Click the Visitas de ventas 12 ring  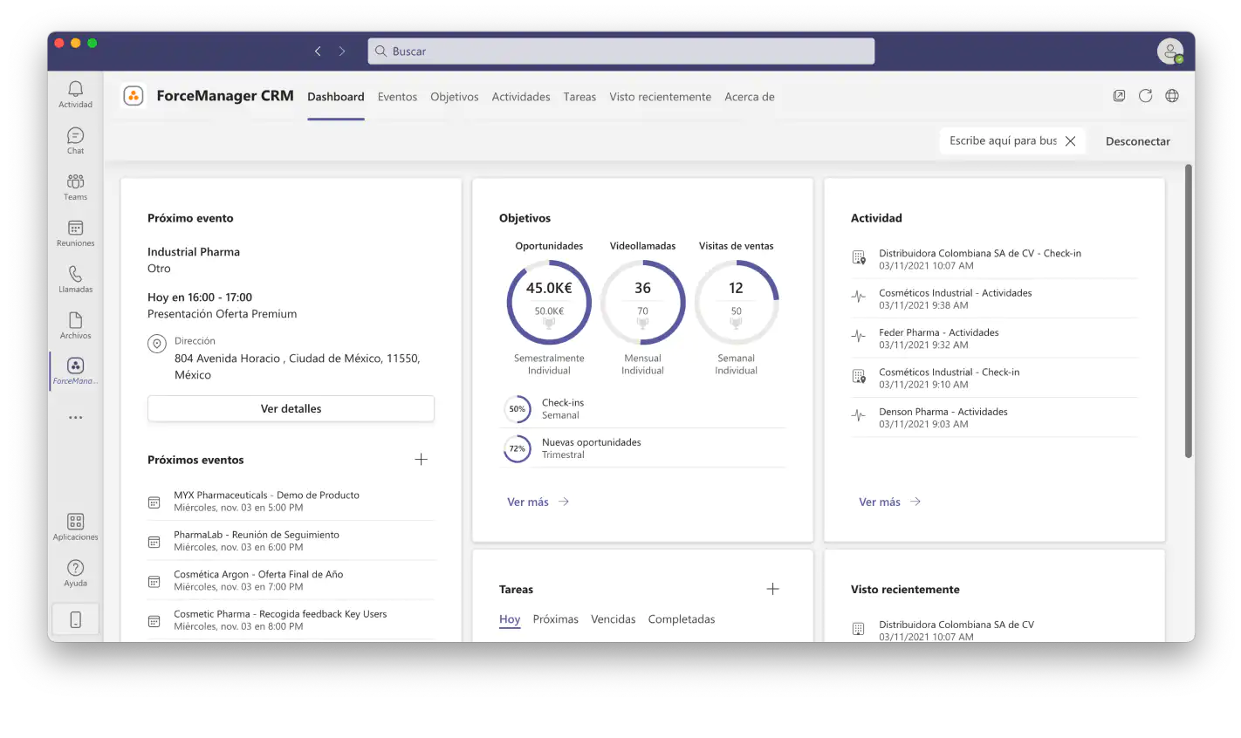tap(737, 303)
